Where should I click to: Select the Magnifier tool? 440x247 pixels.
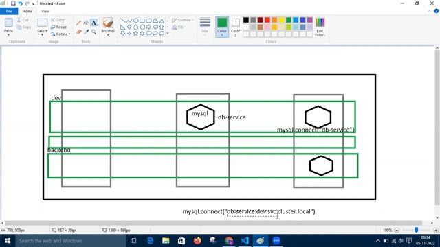(x=93, y=32)
